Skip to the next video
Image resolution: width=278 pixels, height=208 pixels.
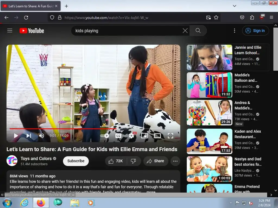point(29,136)
